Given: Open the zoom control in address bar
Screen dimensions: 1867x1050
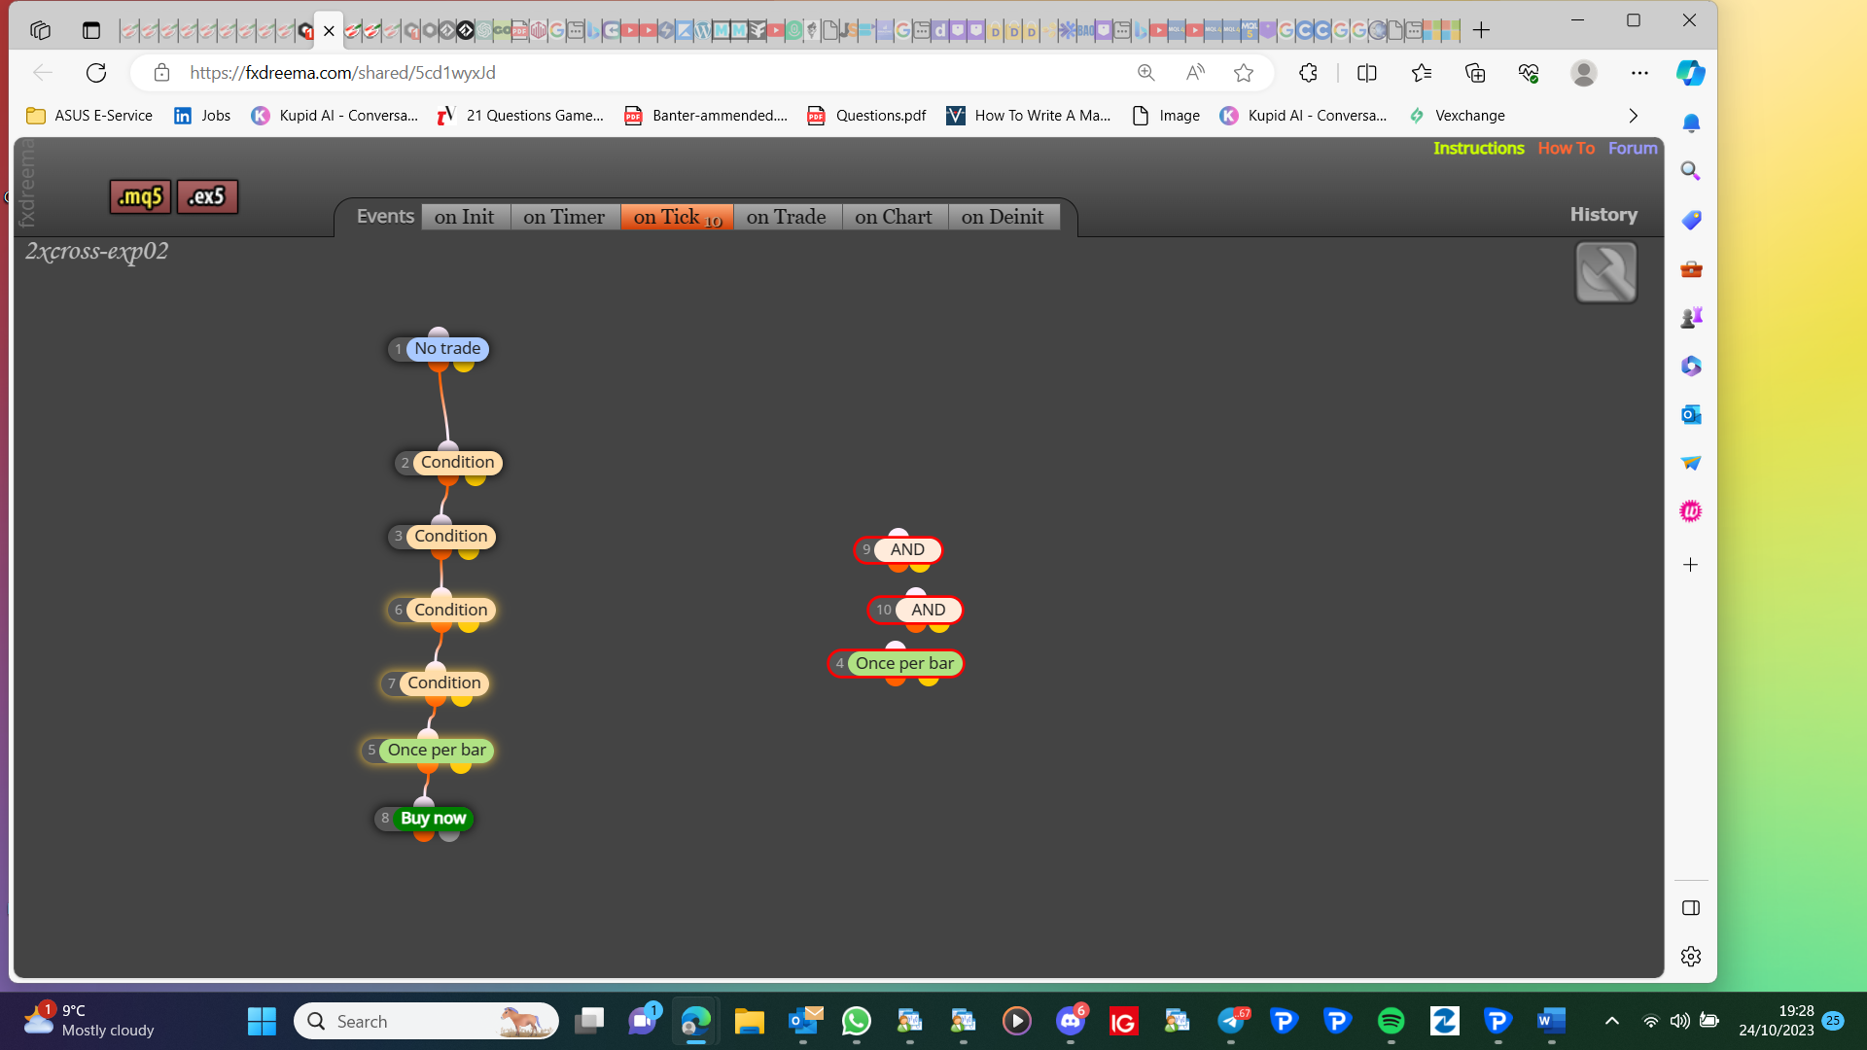Looking at the screenshot, I should click(x=1145, y=73).
